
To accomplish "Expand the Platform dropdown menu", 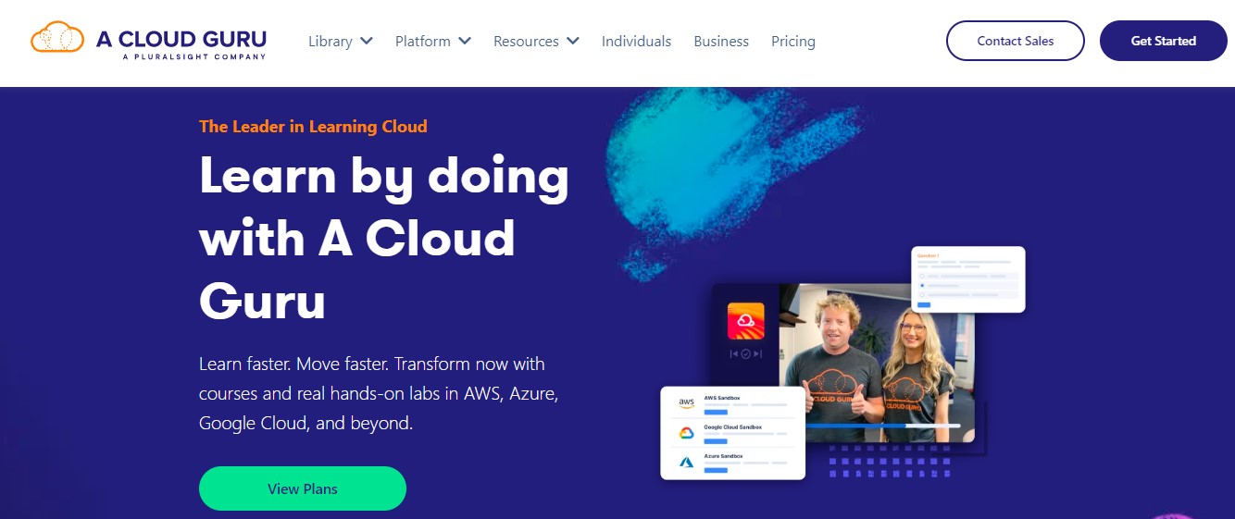I will coord(433,41).
